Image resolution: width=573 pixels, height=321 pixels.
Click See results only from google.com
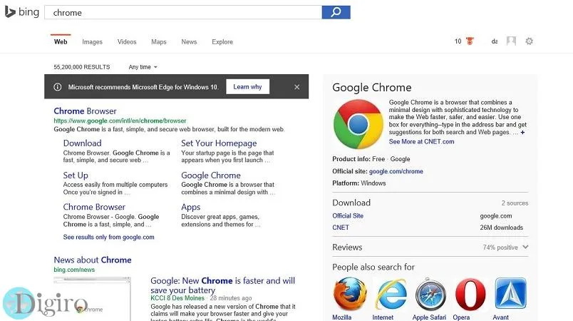[x=108, y=237]
